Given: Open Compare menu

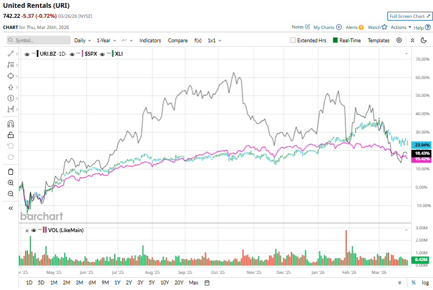Looking at the screenshot, I should [x=178, y=40].
